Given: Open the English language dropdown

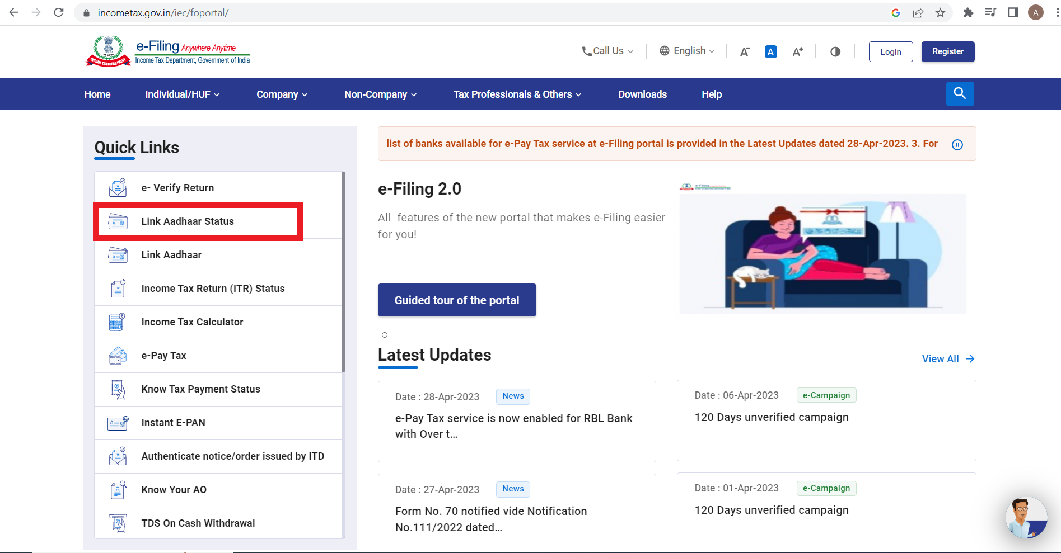Looking at the screenshot, I should click(x=687, y=51).
